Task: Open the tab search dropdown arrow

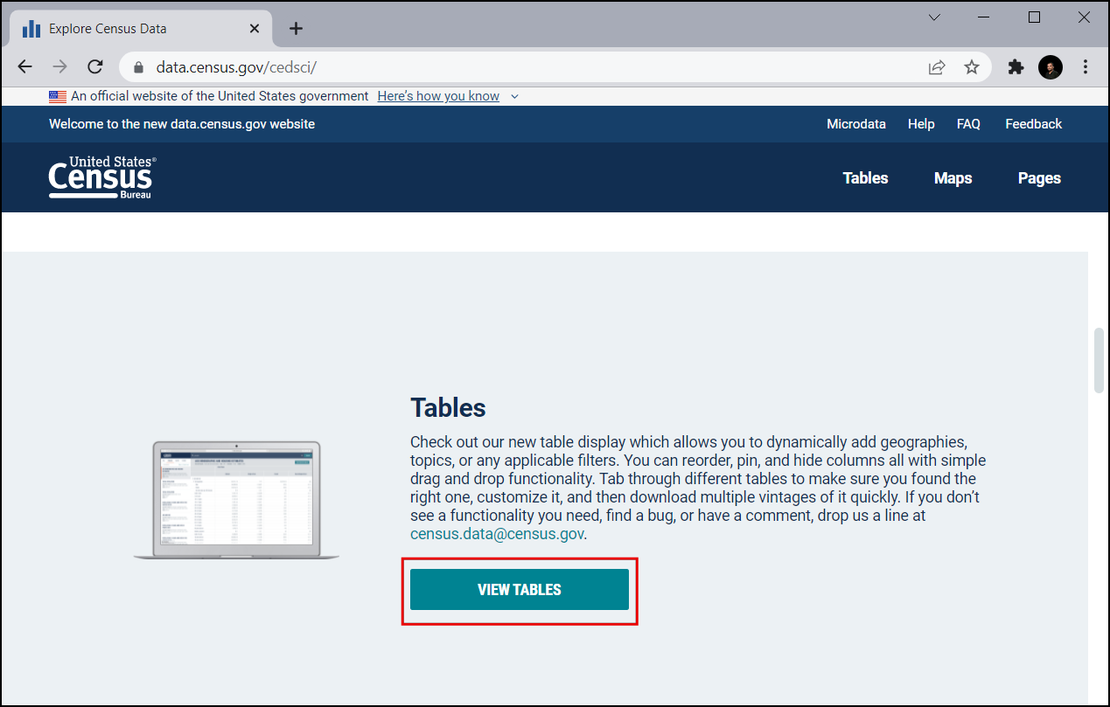Action: click(x=934, y=17)
